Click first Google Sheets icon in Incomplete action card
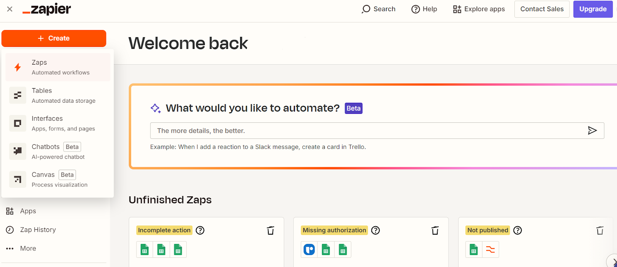617x267 pixels. (145, 250)
